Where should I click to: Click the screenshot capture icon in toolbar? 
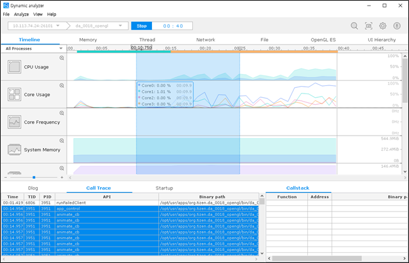(x=369, y=26)
